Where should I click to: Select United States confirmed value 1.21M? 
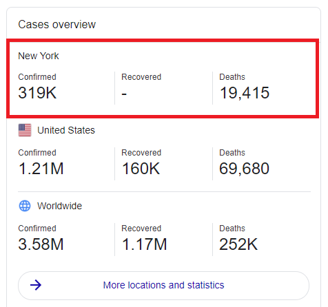(x=41, y=169)
